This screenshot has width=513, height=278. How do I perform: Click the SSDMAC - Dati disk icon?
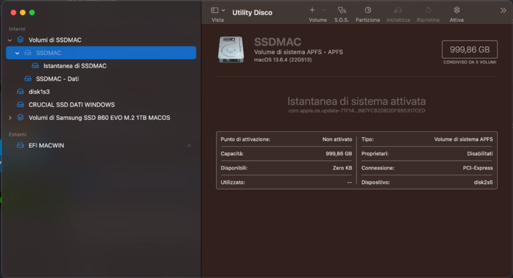(28, 79)
